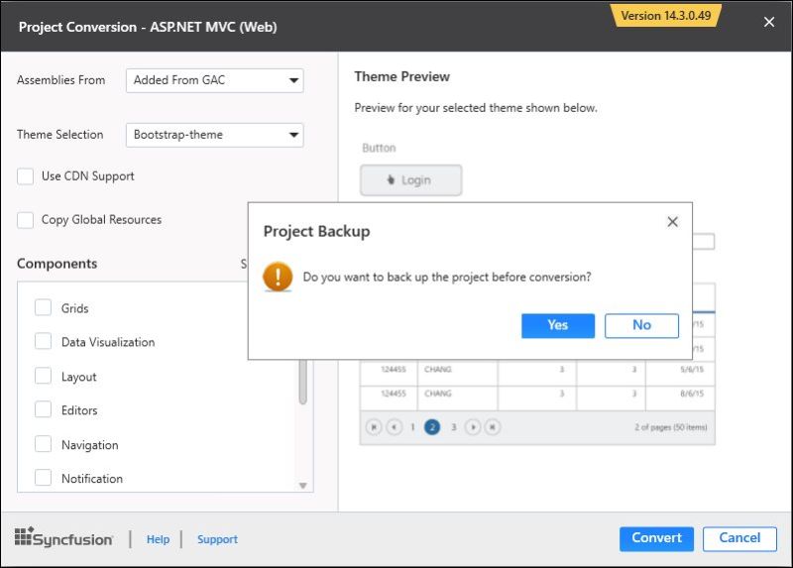
Task: Go to next page in preview pager
Action: pyautogui.click(x=473, y=427)
